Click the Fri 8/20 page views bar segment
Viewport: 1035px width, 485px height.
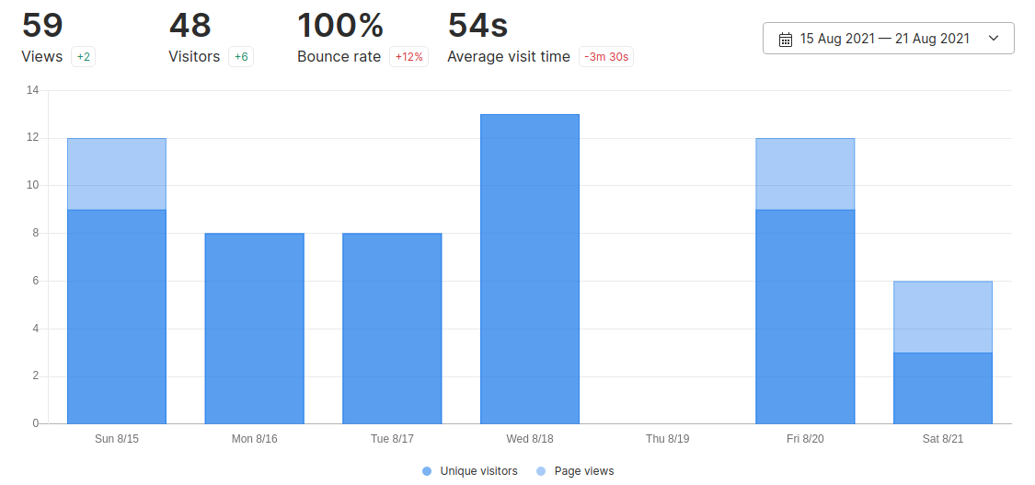(x=805, y=174)
